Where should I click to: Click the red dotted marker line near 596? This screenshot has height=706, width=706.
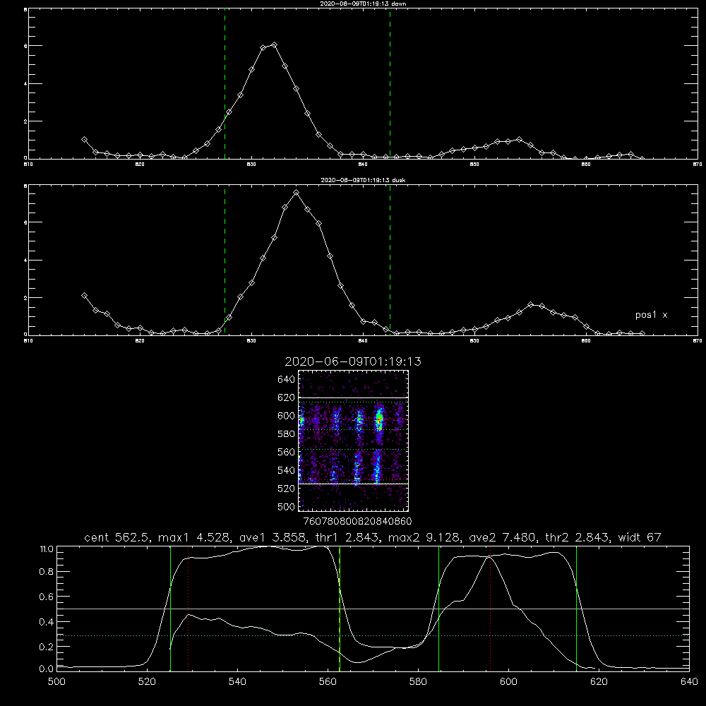pyautogui.click(x=490, y=609)
